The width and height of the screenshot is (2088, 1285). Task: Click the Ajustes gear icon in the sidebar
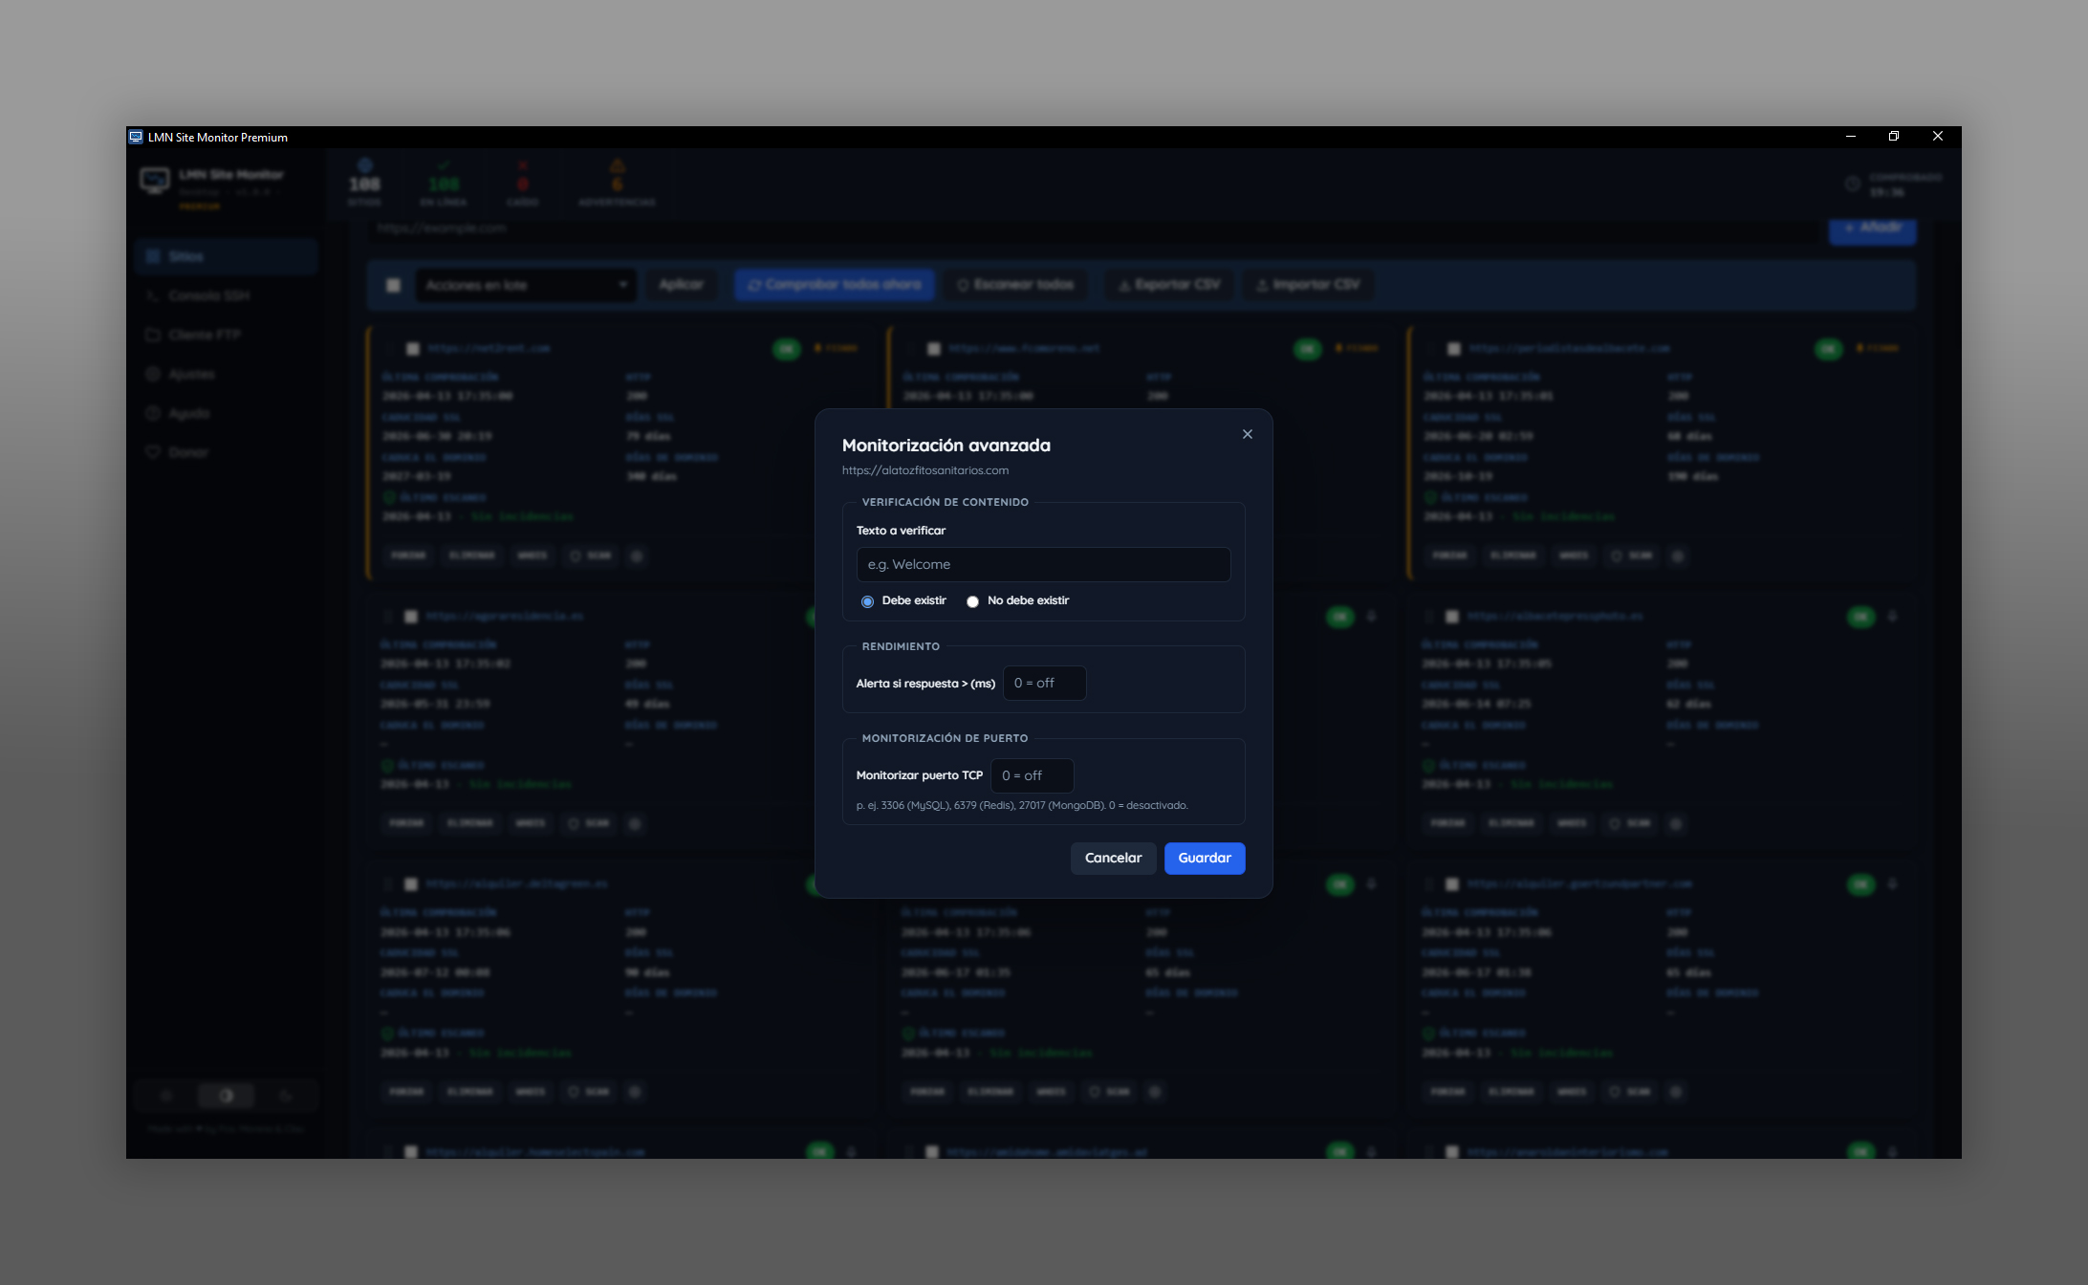pos(153,374)
